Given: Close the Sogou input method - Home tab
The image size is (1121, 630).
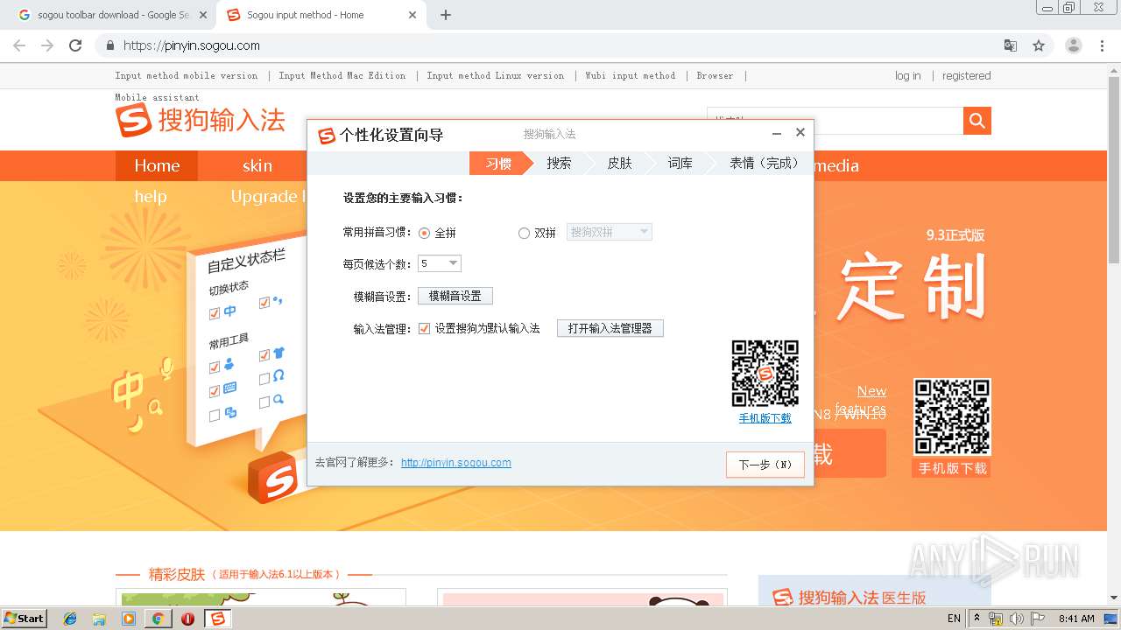Looking at the screenshot, I should (x=412, y=15).
